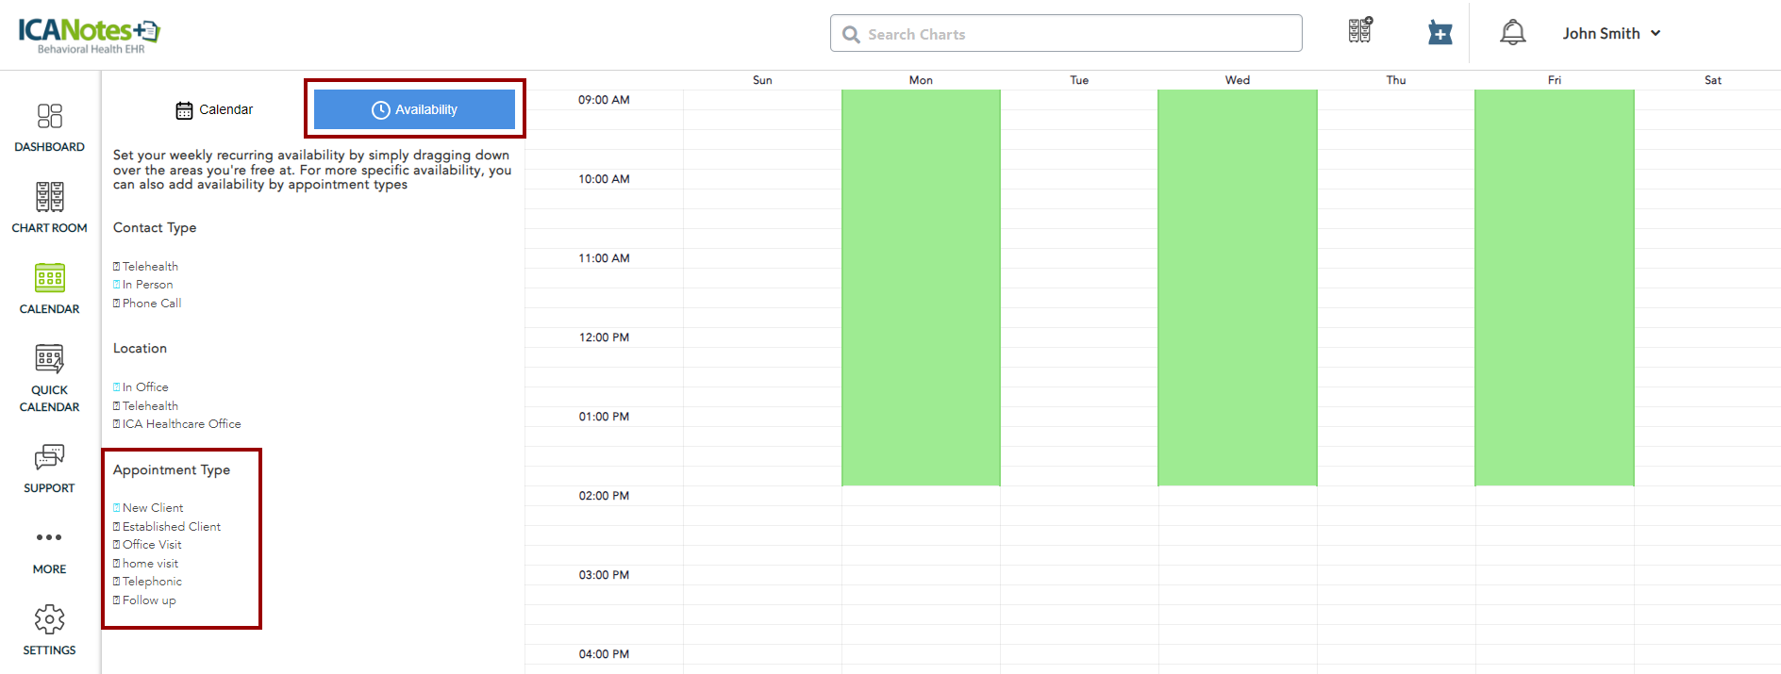The height and width of the screenshot is (674, 1781).
Task: Check the Phone Call contact type
Action: 117,304
